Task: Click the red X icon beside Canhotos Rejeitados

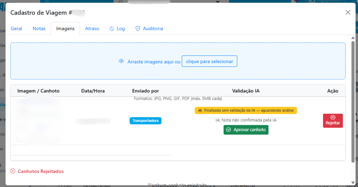Action: point(13,171)
